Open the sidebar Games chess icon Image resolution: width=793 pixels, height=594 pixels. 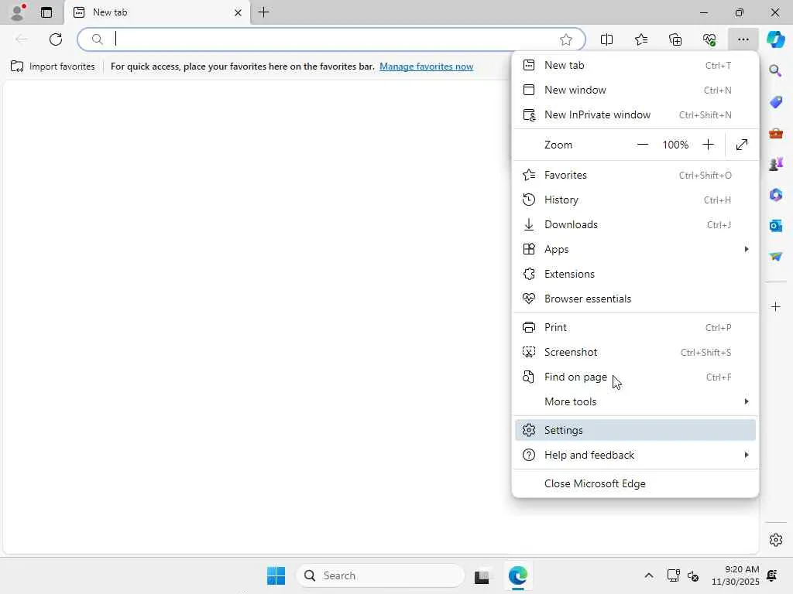tap(776, 164)
